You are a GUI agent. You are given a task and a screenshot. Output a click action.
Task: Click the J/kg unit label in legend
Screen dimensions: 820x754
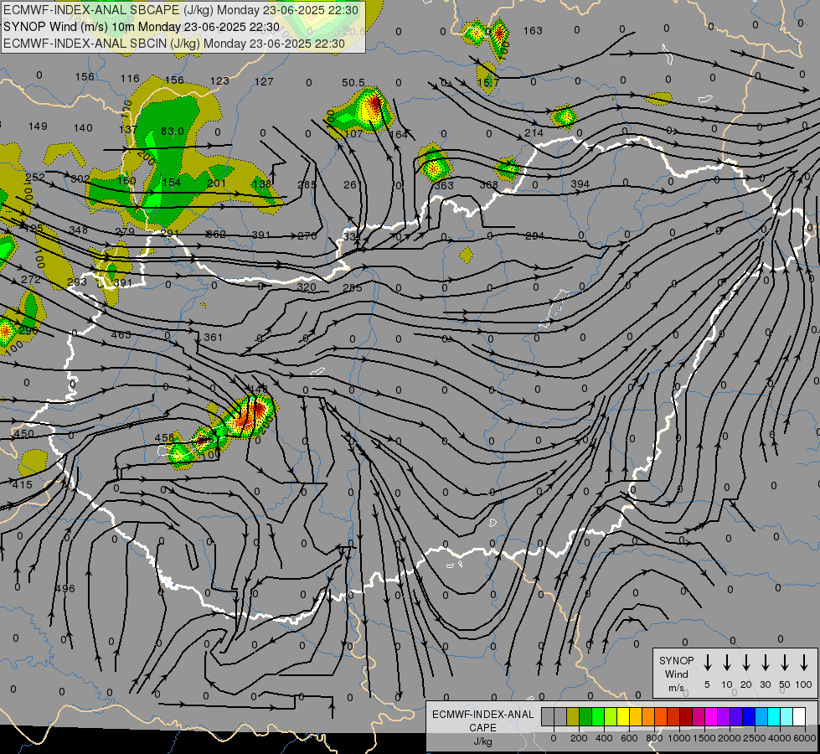point(482,741)
